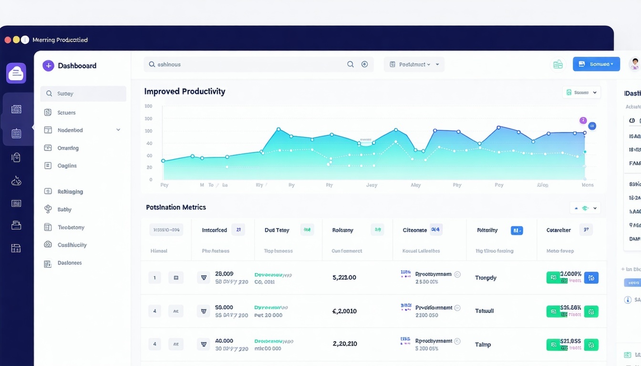Click the magnifier icon in the search bar
Viewport: 641px width, 366px height.
351,64
